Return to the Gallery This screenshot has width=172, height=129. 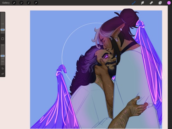[x=6, y=3]
